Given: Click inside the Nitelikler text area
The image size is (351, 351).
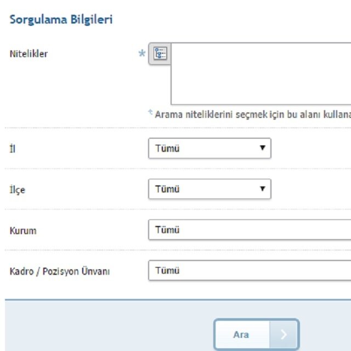Looking at the screenshot, I should coord(261,73).
